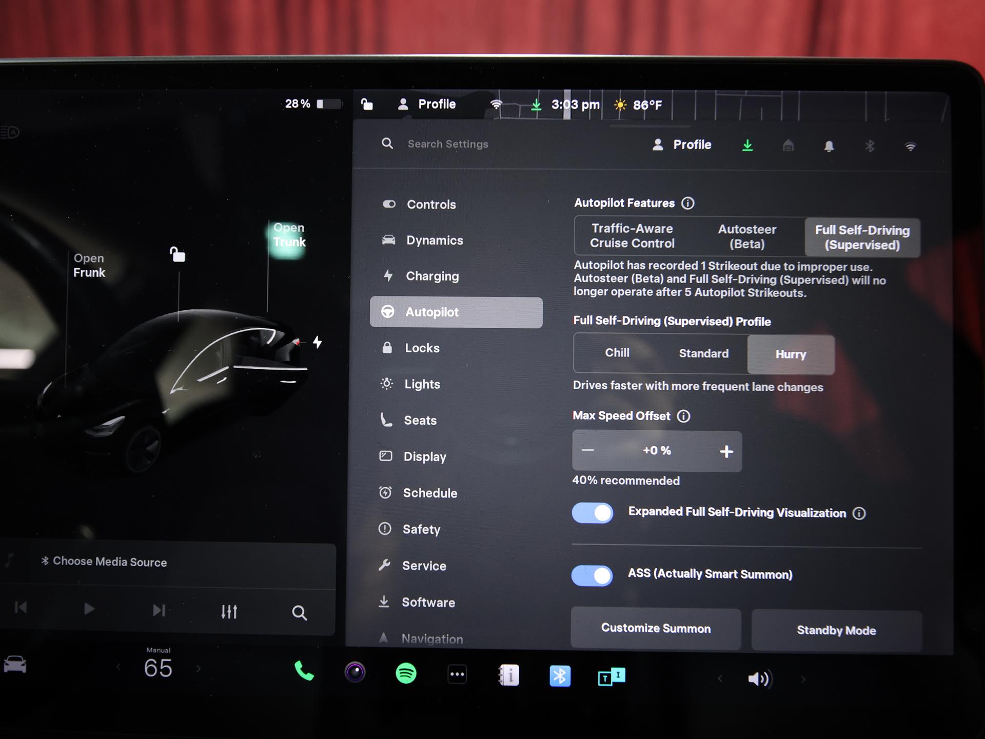Select Traffic-Aware Cruise Control option
The image size is (985, 739).
(632, 236)
